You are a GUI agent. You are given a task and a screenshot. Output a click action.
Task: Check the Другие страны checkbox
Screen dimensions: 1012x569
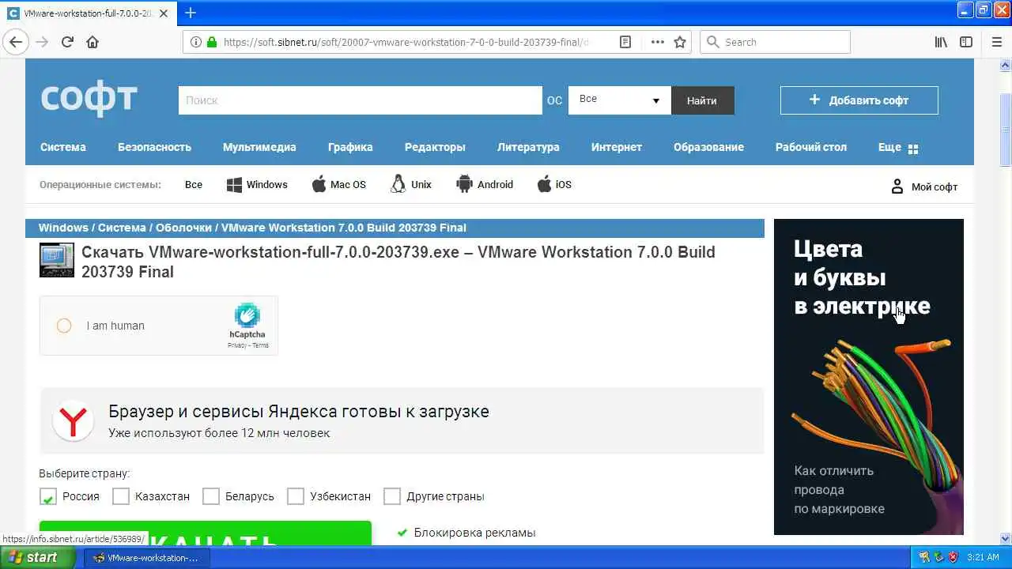392,496
